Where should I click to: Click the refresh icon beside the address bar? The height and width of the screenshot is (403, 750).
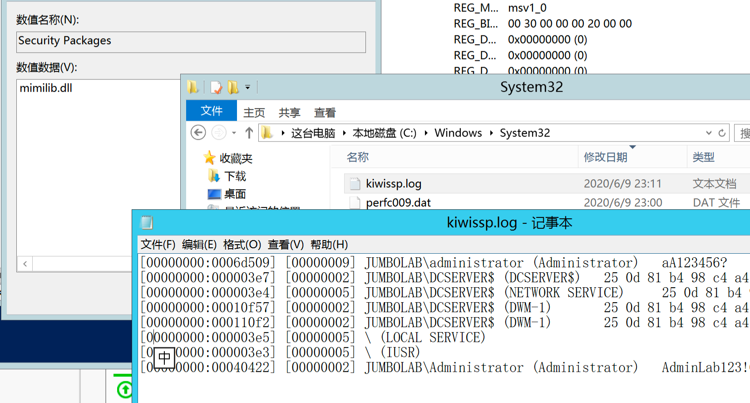tap(722, 133)
